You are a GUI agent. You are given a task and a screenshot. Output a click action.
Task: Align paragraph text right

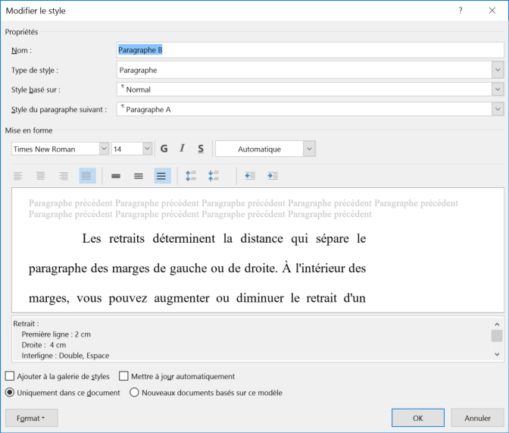pyautogui.click(x=64, y=176)
